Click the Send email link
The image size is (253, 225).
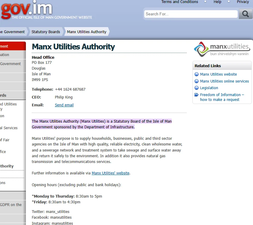tap(64, 105)
